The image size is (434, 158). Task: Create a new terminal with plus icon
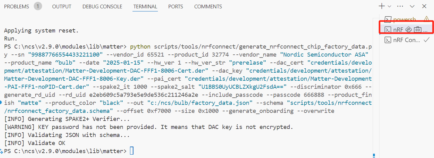point(382,6)
